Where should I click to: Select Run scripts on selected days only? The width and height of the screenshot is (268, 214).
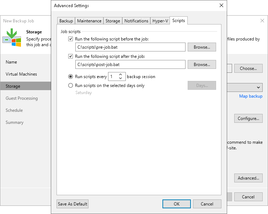[70, 85]
